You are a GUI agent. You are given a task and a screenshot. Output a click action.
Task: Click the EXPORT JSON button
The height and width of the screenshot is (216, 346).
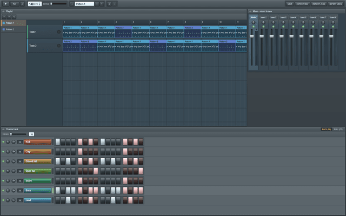319,4
